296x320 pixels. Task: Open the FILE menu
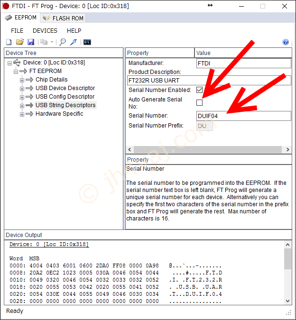[x=17, y=31]
